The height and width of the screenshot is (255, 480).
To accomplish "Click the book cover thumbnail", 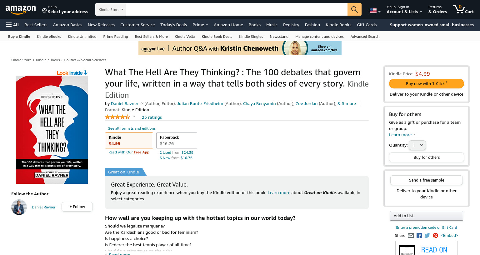I will (x=52, y=130).
